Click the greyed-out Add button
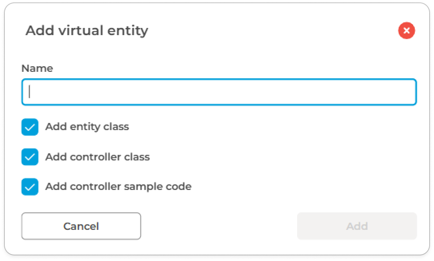434x261 pixels. coord(357,226)
